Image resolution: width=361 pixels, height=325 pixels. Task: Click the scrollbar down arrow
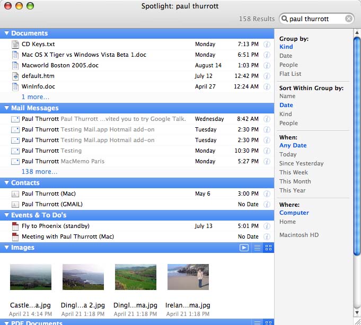pyautogui.click(x=357, y=313)
